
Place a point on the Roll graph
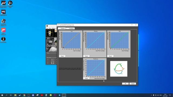tap(119, 40)
